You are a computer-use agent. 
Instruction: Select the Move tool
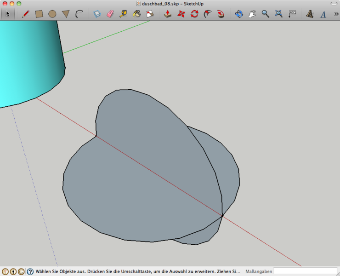click(181, 14)
